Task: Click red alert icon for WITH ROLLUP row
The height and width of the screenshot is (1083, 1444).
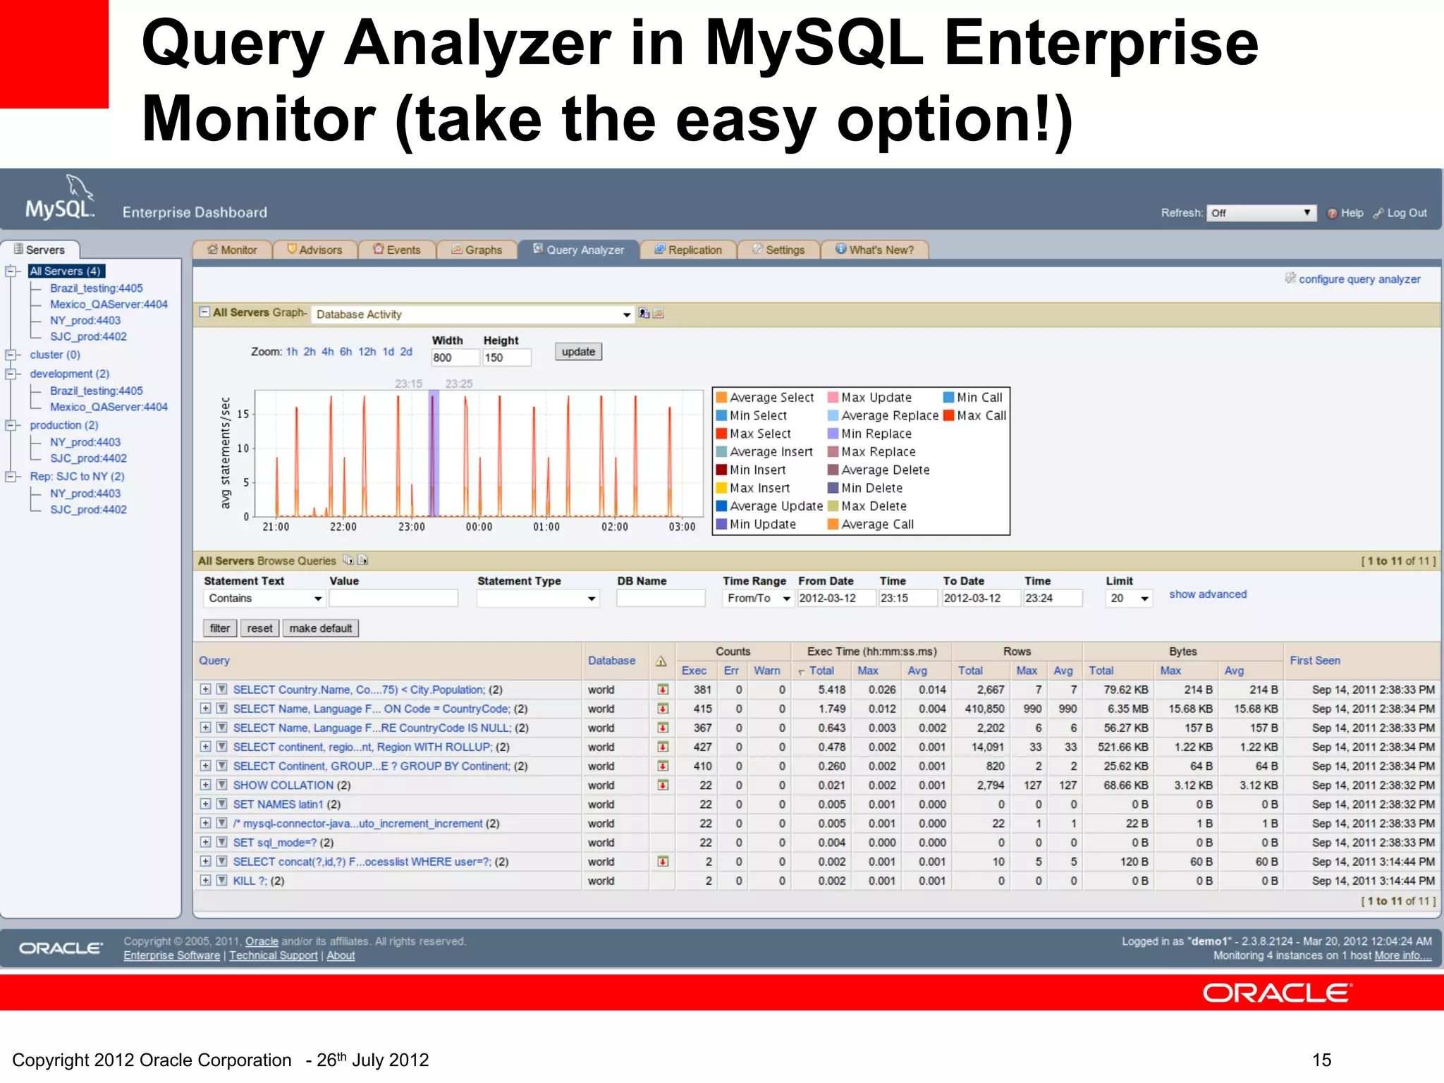Action: click(x=663, y=747)
